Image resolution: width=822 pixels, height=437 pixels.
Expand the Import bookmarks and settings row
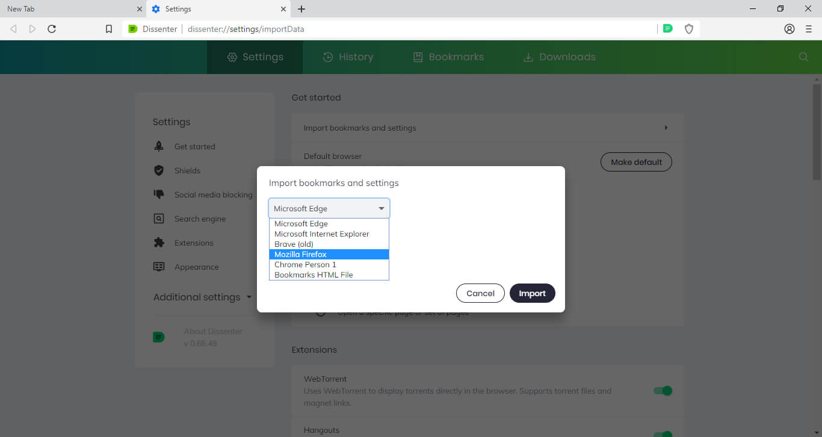tap(487, 128)
